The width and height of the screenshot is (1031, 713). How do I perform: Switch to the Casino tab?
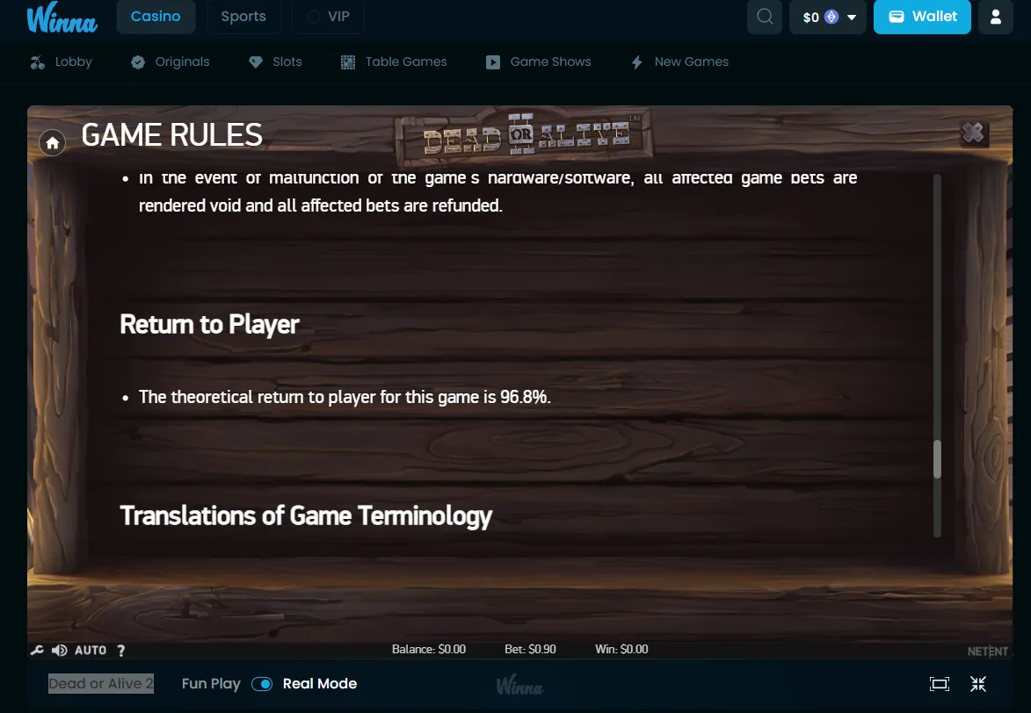coord(156,17)
